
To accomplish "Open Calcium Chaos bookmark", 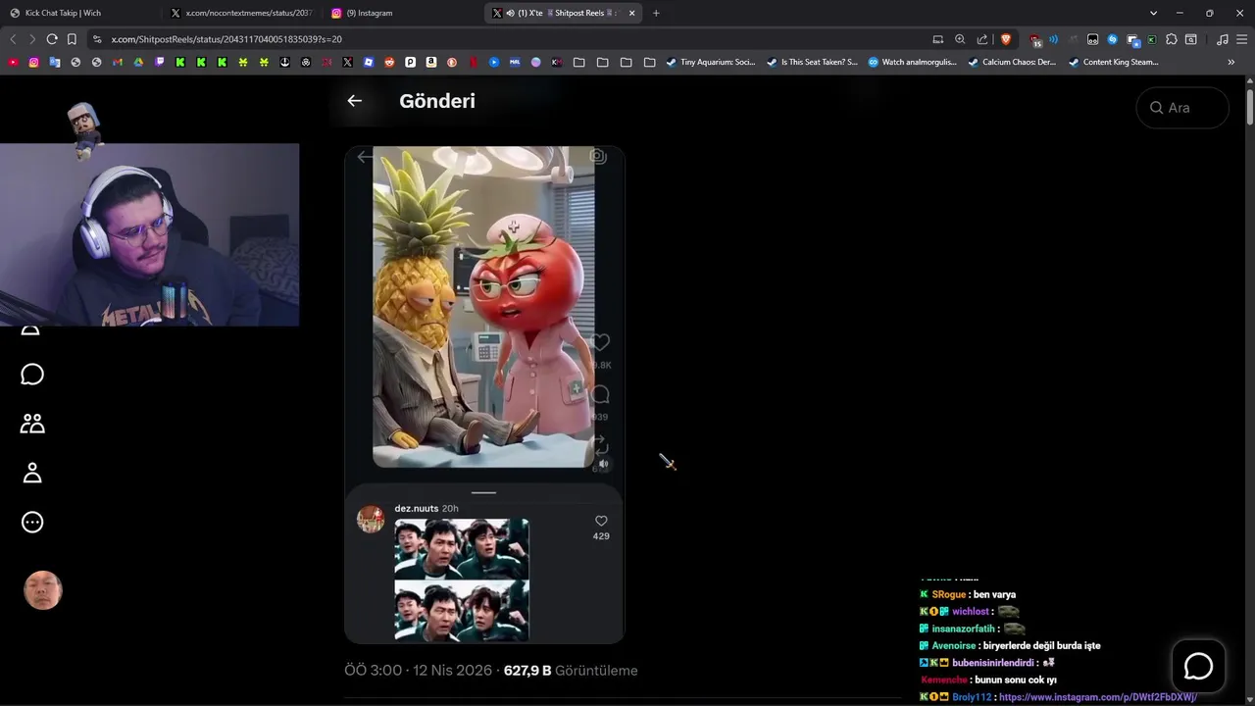I will pyautogui.click(x=1012, y=62).
